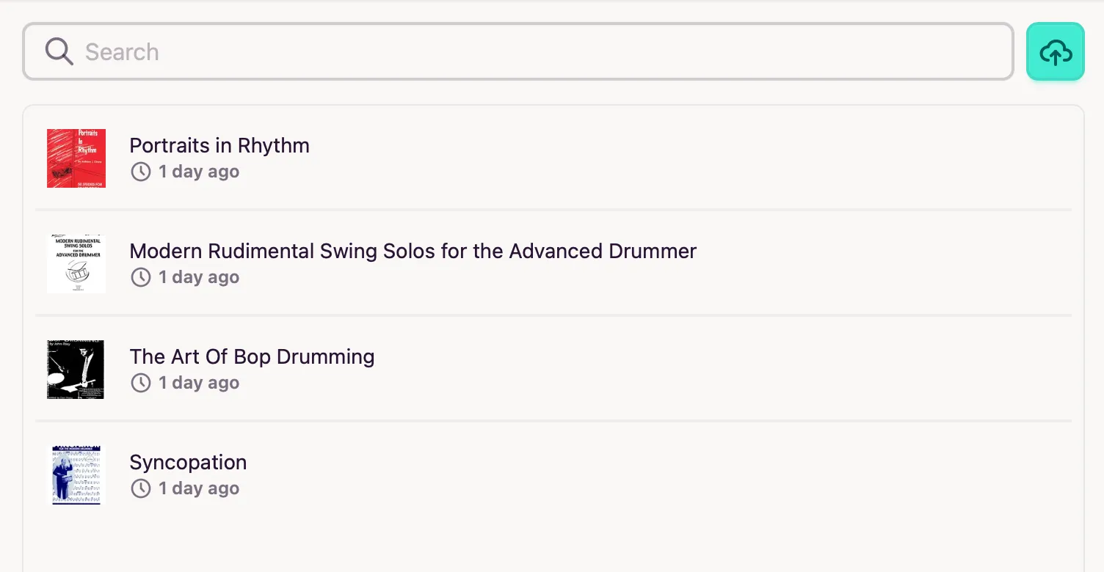1104x572 pixels.
Task: Click clock icon under Modern Rudimental Swing Solos
Action: click(x=140, y=277)
